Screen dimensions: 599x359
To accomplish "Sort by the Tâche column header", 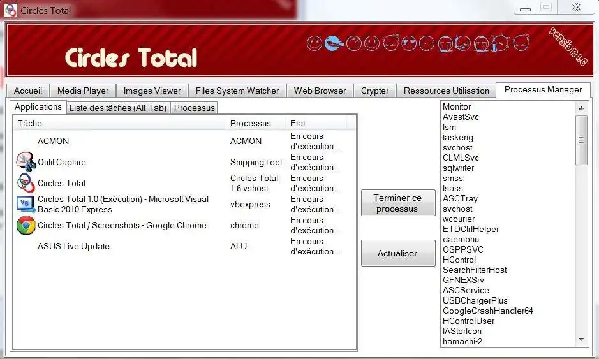I will [120, 123].
